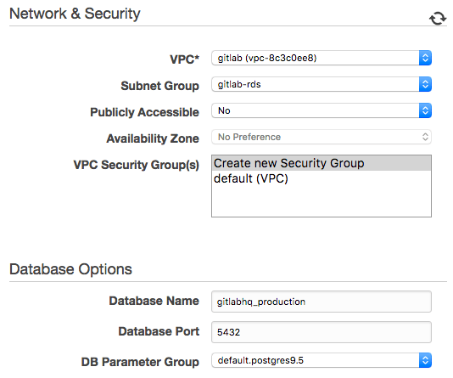This screenshot has height=378, width=453.
Task: Click the VPC Security Group(s) label
Action: click(136, 165)
